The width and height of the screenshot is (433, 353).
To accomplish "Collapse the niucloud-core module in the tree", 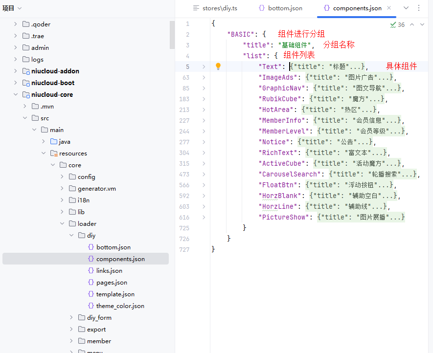I will [16, 94].
